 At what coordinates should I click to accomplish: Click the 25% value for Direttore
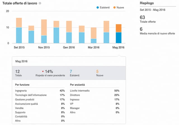click(117, 95)
